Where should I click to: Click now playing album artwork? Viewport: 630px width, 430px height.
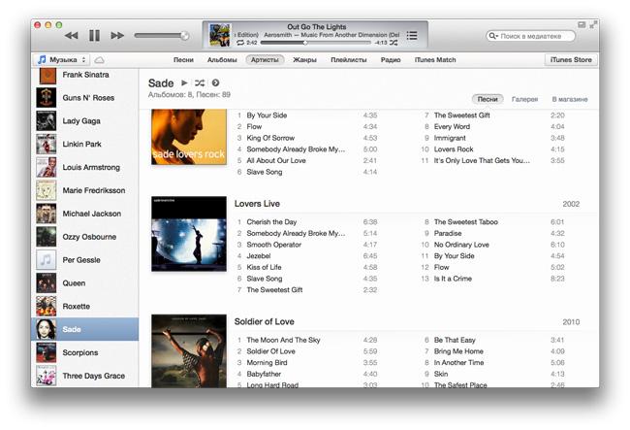tap(220, 35)
